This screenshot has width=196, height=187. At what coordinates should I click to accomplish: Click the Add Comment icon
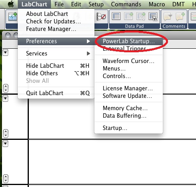coord(180,17)
